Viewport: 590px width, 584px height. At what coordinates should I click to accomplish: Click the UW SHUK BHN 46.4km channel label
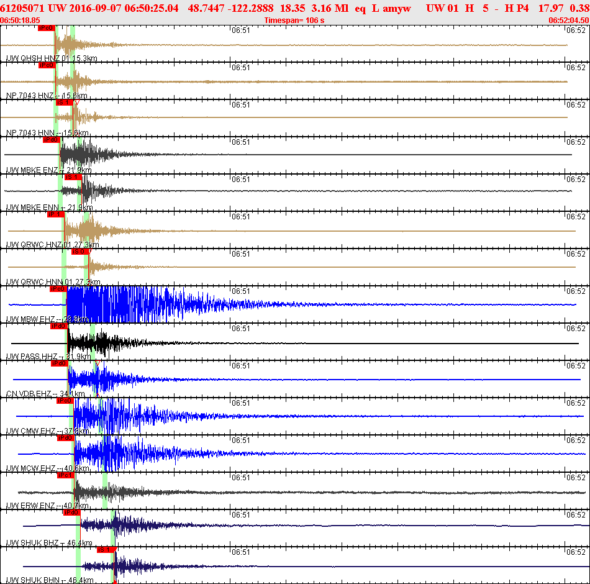tap(50, 580)
